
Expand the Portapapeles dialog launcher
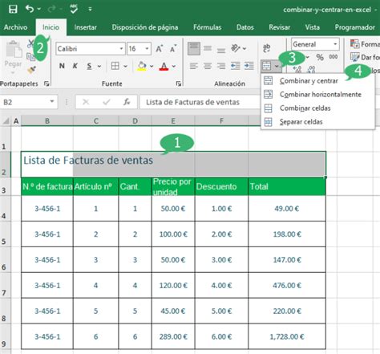46,83
